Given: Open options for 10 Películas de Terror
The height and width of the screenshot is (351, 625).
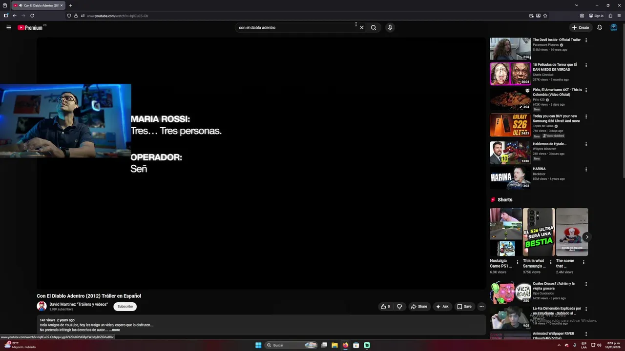Looking at the screenshot, I should 586,65.
